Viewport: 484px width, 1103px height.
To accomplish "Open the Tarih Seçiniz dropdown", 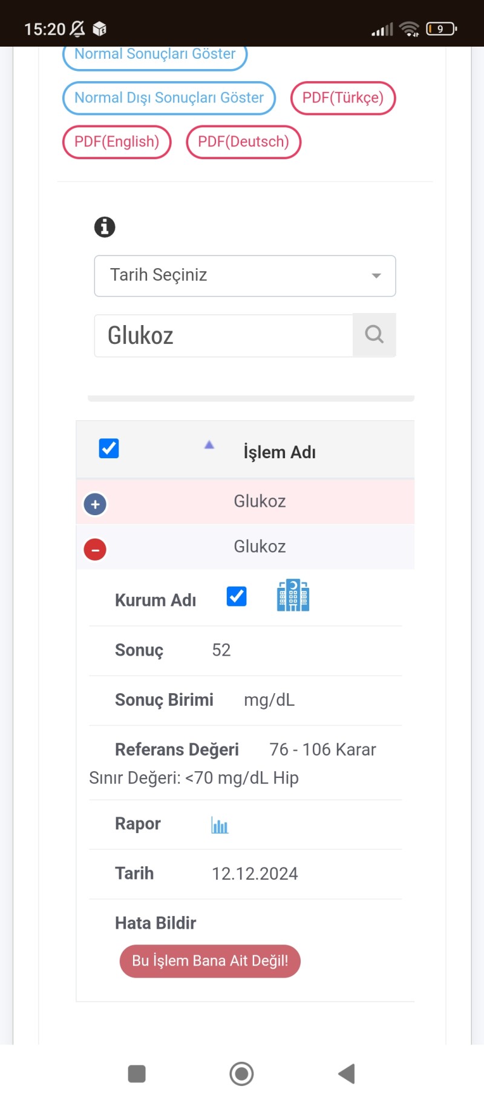I will (x=245, y=275).
